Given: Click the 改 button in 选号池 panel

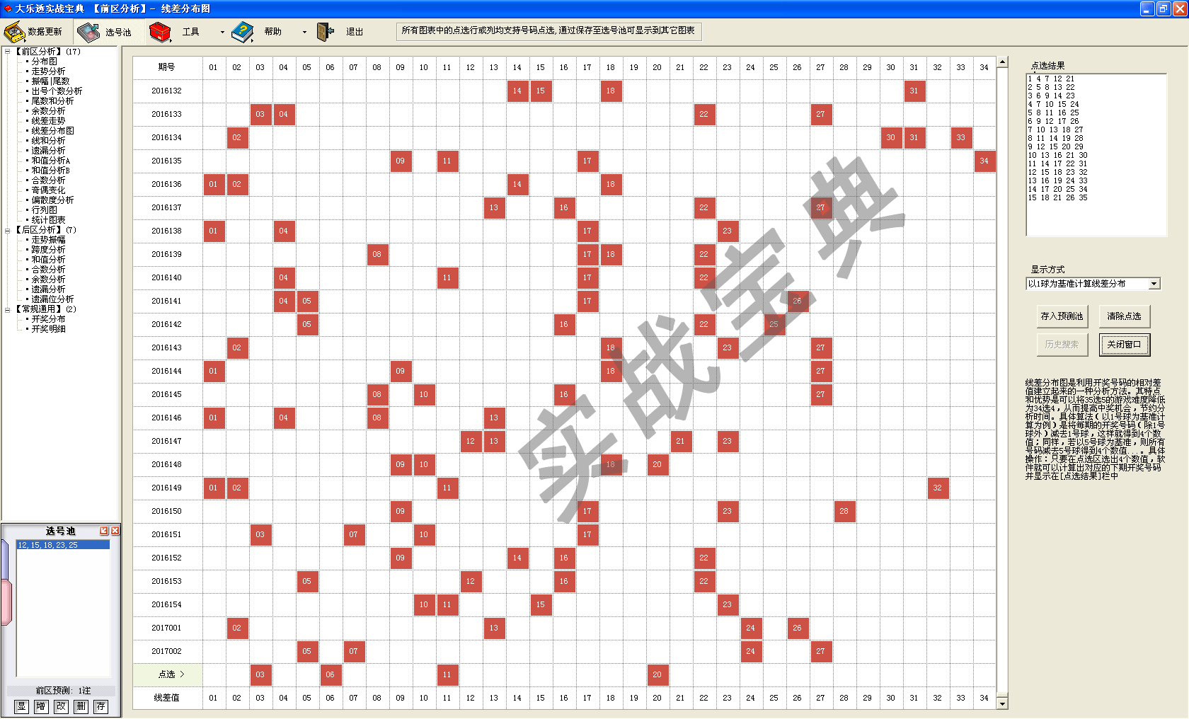Looking at the screenshot, I should 62,706.
